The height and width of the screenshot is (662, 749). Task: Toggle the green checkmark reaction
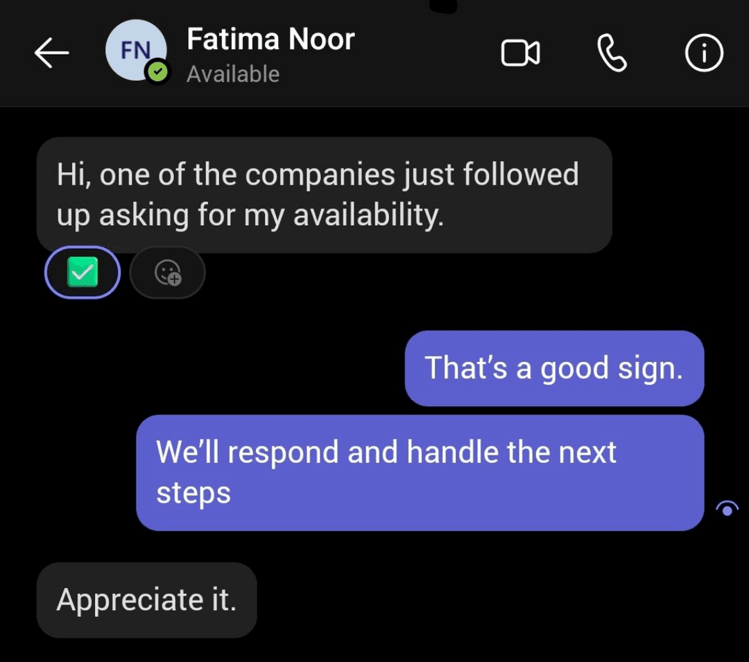(x=83, y=272)
